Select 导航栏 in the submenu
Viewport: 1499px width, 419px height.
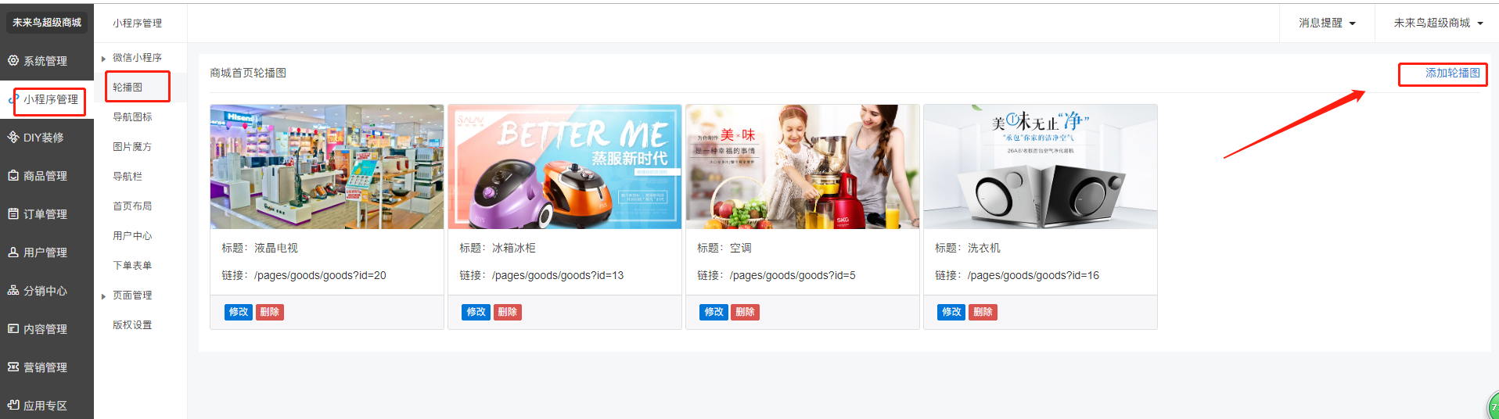click(x=128, y=176)
